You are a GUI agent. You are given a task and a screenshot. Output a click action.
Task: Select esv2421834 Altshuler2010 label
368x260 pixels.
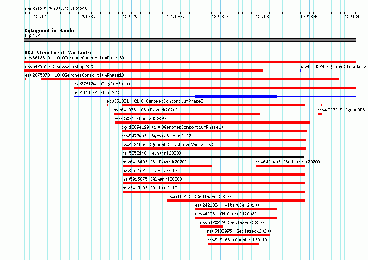click(227, 205)
